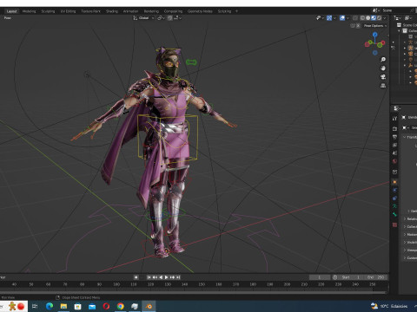
Task: Switch to UV Editing workspace
Action: coord(69,11)
